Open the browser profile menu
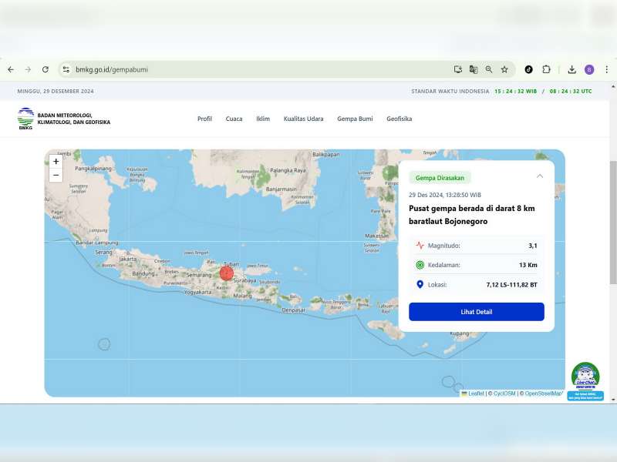The image size is (617, 462). point(589,69)
